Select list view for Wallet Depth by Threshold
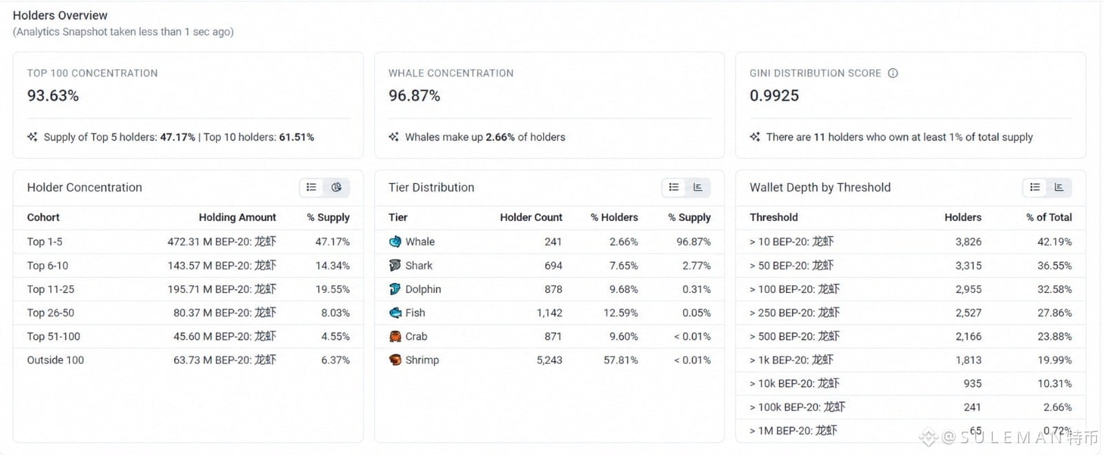Viewport: 1104px width, 455px height. click(x=1035, y=187)
